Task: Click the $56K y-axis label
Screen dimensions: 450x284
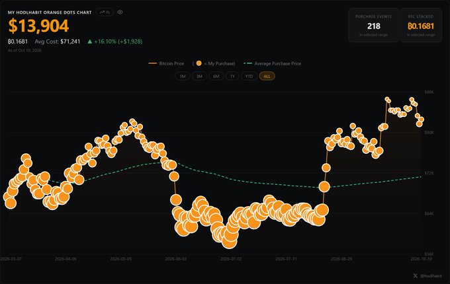Action: (429, 254)
